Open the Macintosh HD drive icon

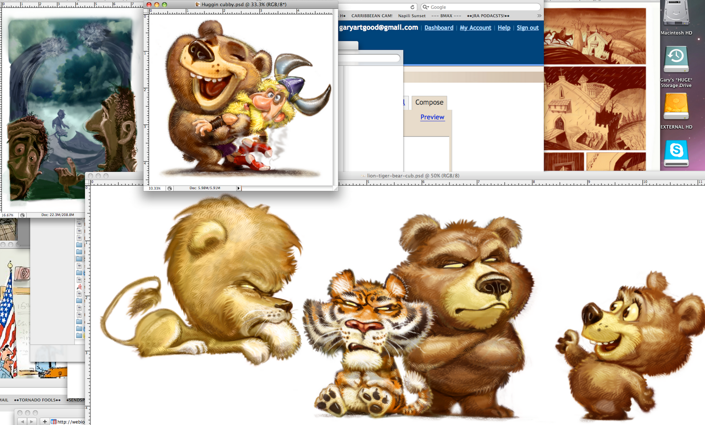pos(676,13)
